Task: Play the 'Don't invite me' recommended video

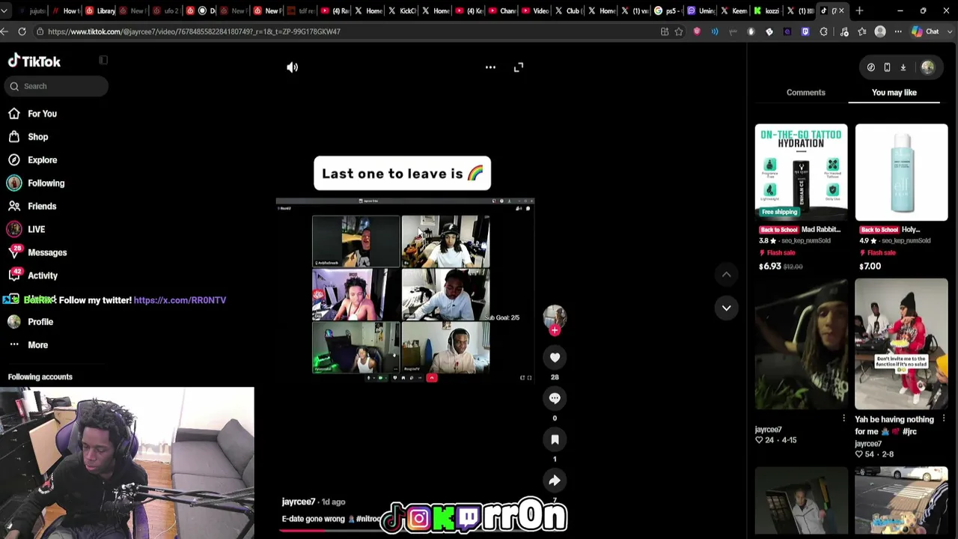Action: pos(901,344)
